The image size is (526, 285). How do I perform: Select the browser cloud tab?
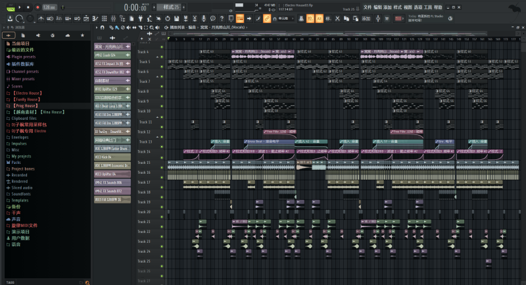tap(68, 35)
